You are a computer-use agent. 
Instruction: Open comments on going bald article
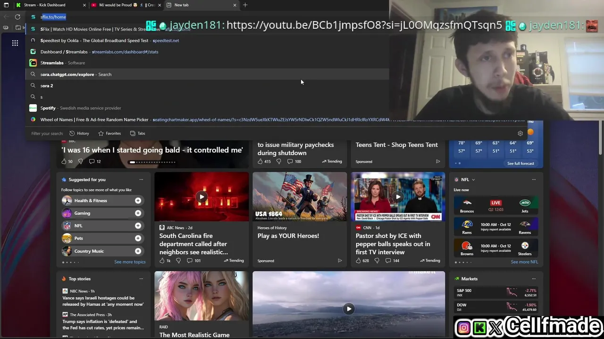[94, 161]
